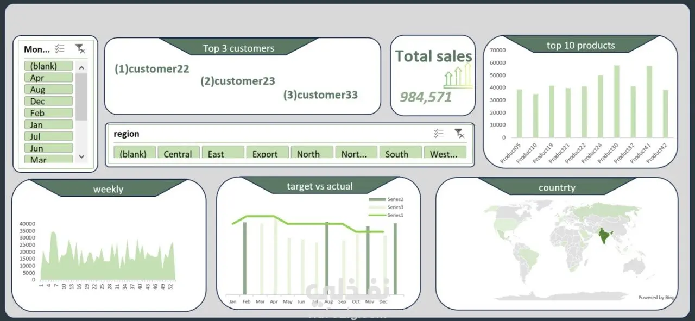Toggle the Apr month filter
Image resolution: width=695 pixels, height=321 pixels.
click(48, 78)
